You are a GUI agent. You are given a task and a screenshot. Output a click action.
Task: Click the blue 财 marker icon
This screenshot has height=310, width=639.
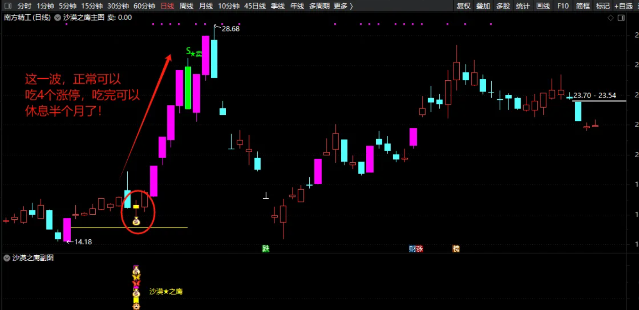[x=412, y=248]
